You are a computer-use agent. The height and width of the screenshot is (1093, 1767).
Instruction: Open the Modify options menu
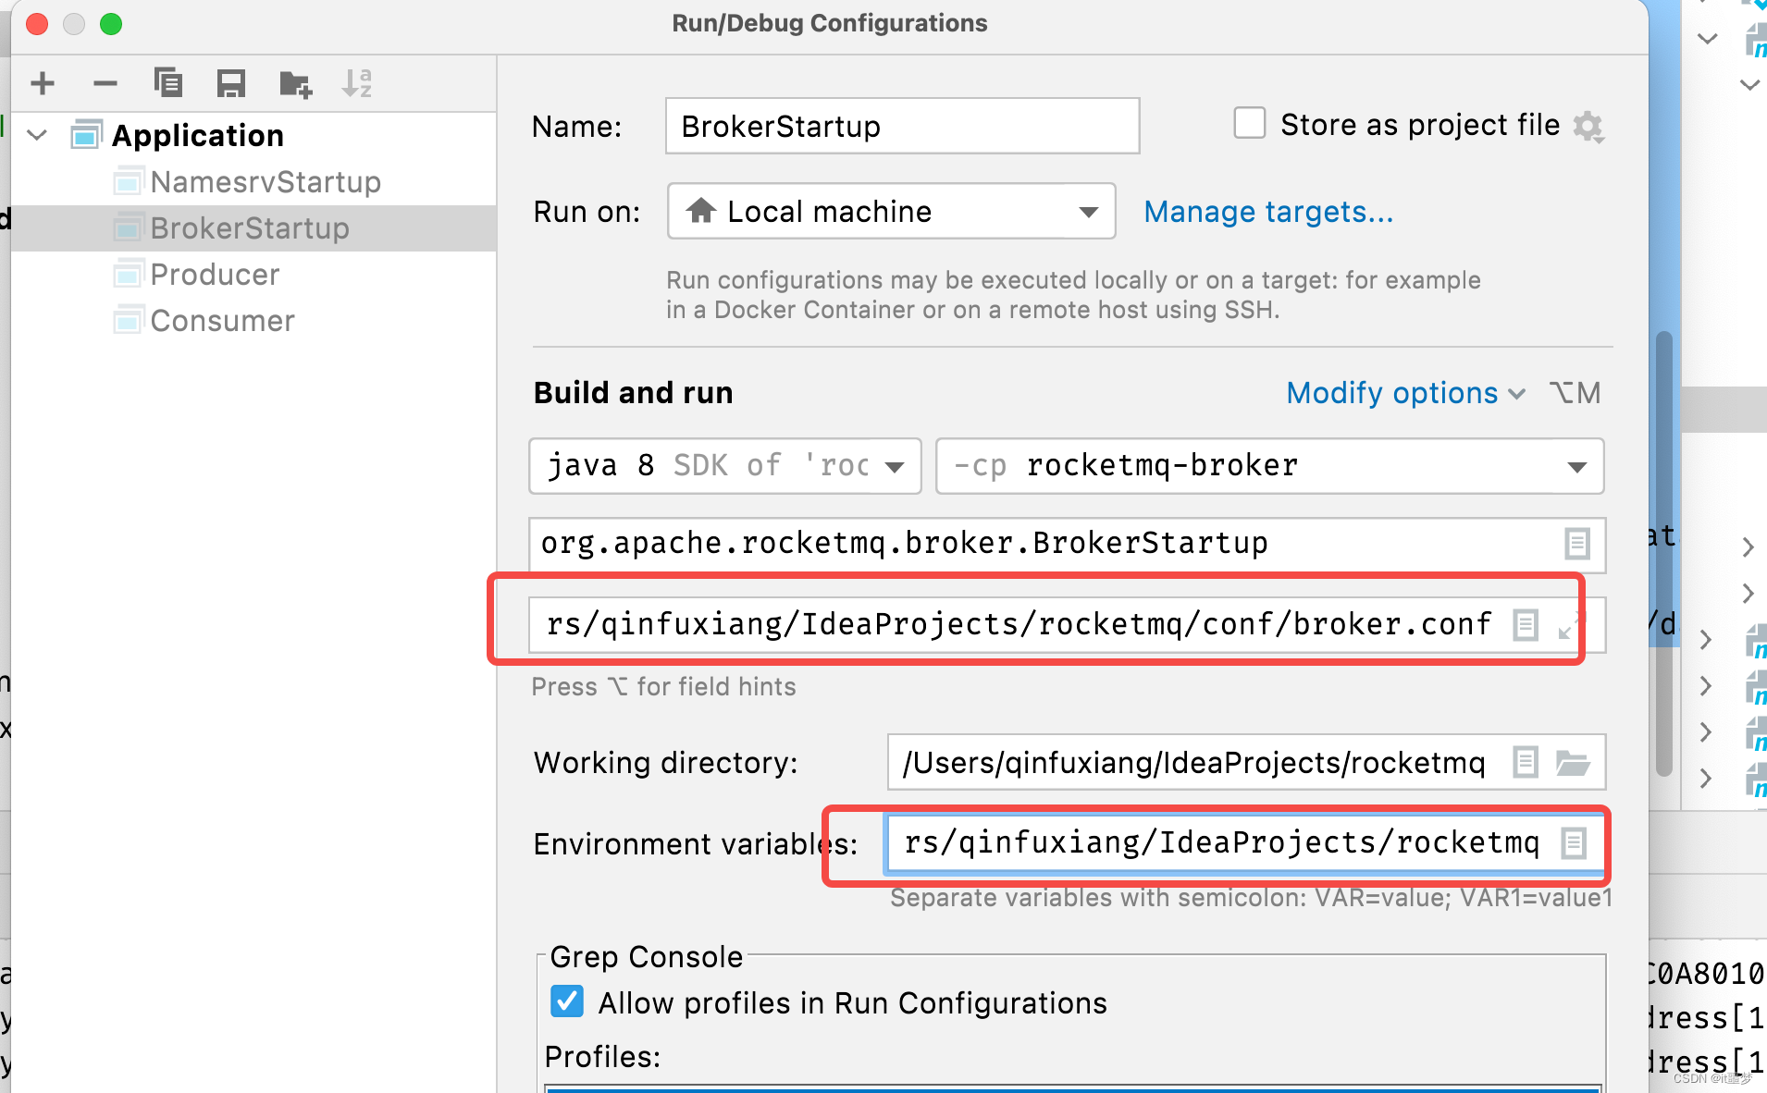click(x=1405, y=393)
